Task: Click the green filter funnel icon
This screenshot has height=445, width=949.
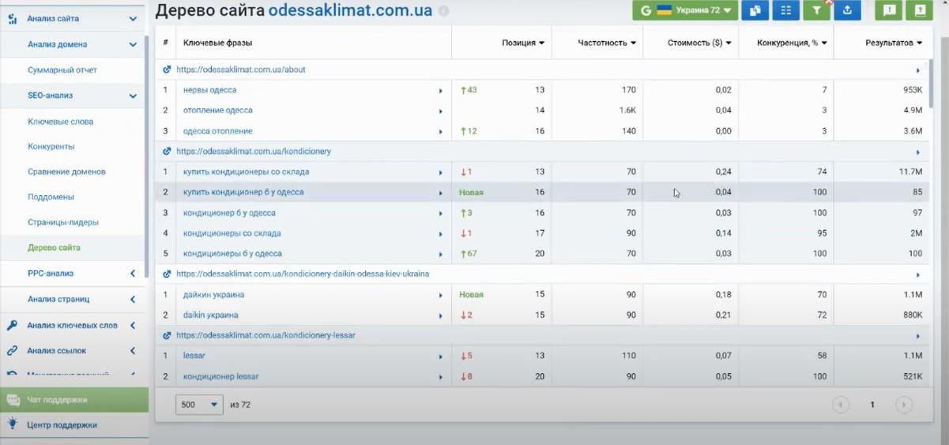Action: pyautogui.click(x=816, y=10)
